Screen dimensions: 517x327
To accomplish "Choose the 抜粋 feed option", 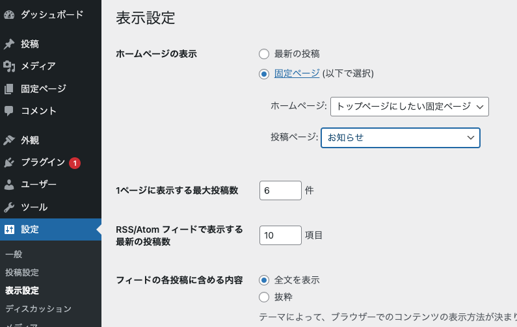I will (x=264, y=297).
